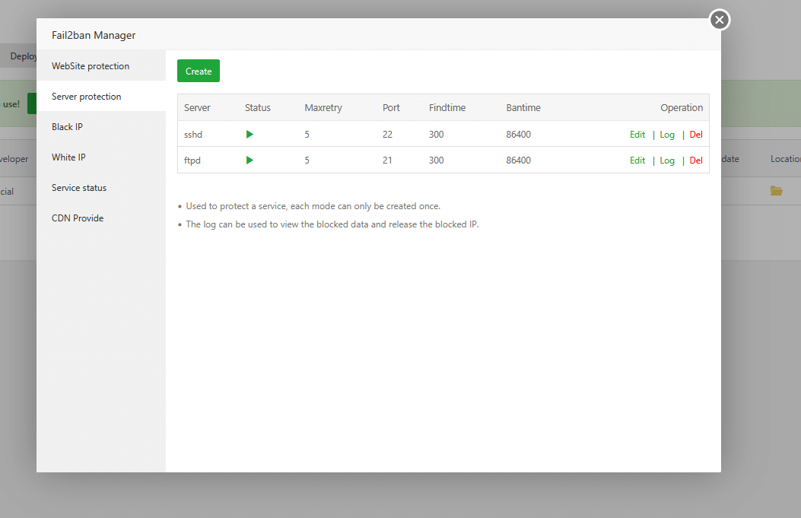Click port value 21
Screen dimensions: 801x518
(387, 160)
